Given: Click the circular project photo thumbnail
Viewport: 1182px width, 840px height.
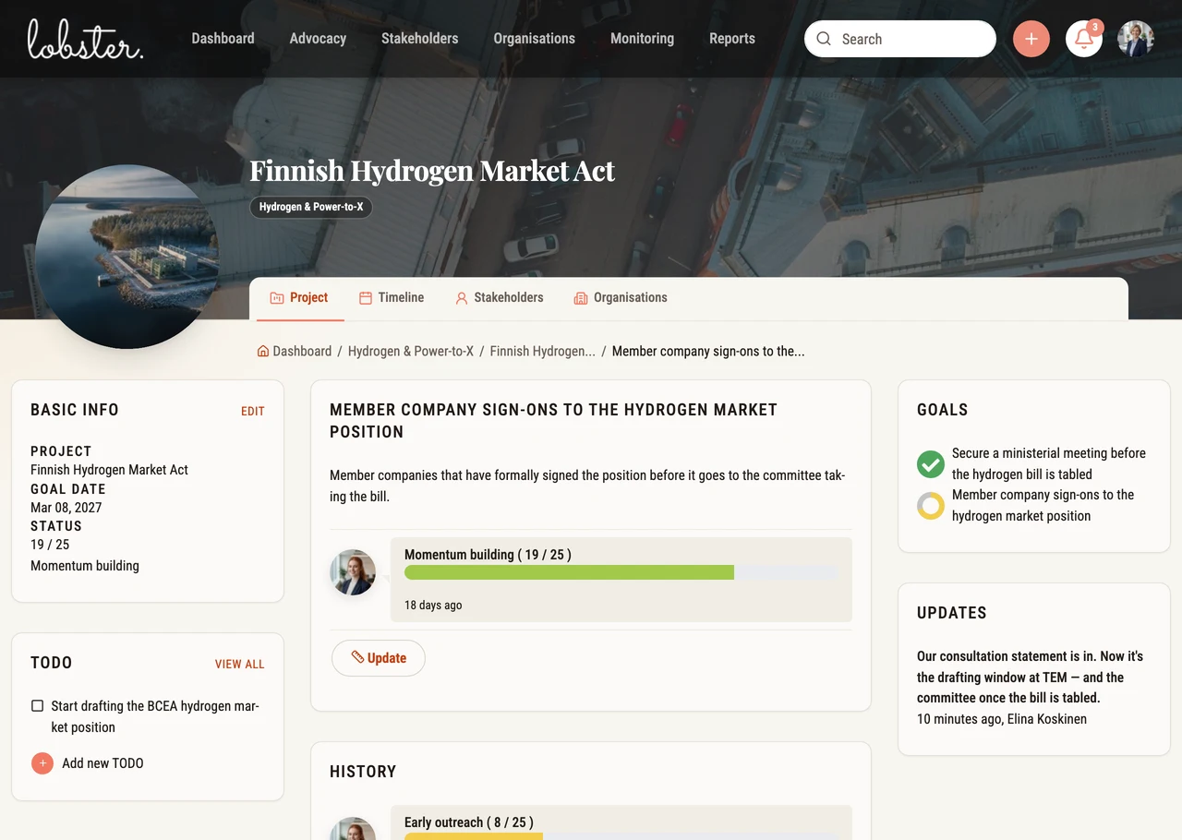Looking at the screenshot, I should (127, 257).
